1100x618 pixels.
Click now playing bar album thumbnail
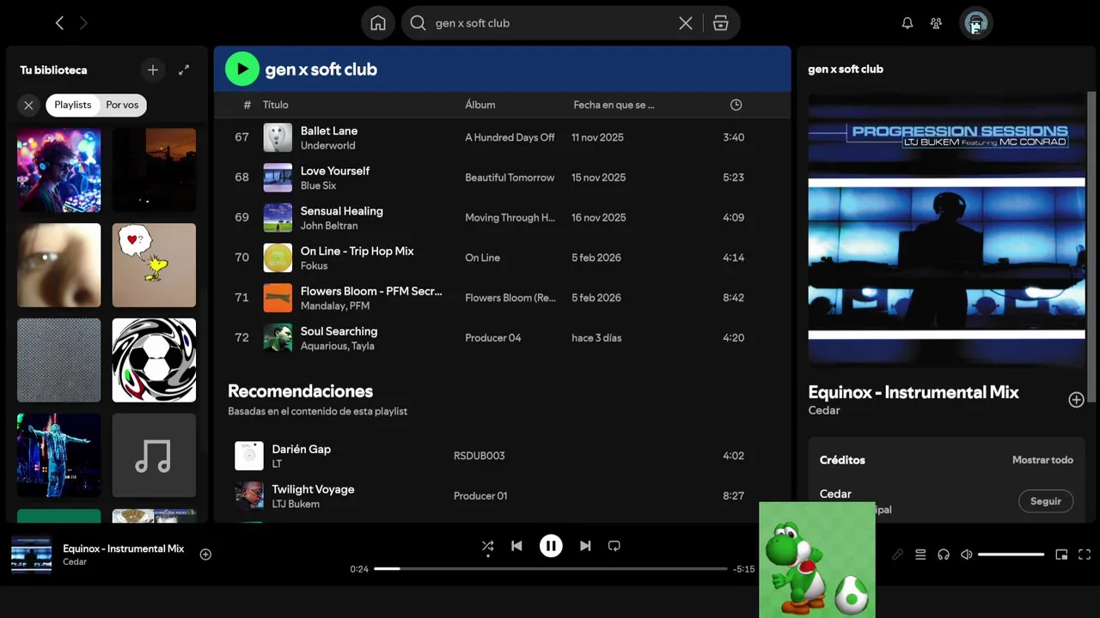tap(31, 554)
